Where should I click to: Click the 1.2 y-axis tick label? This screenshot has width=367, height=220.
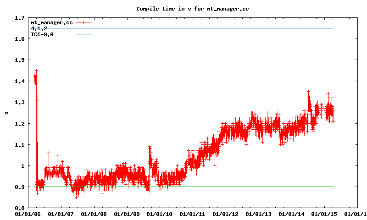click(19, 124)
